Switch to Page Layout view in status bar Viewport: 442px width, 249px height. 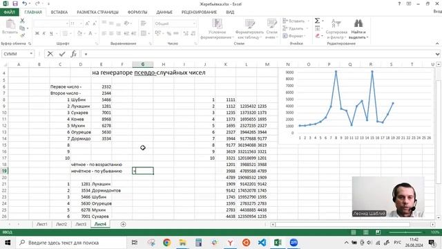[x=366, y=232]
